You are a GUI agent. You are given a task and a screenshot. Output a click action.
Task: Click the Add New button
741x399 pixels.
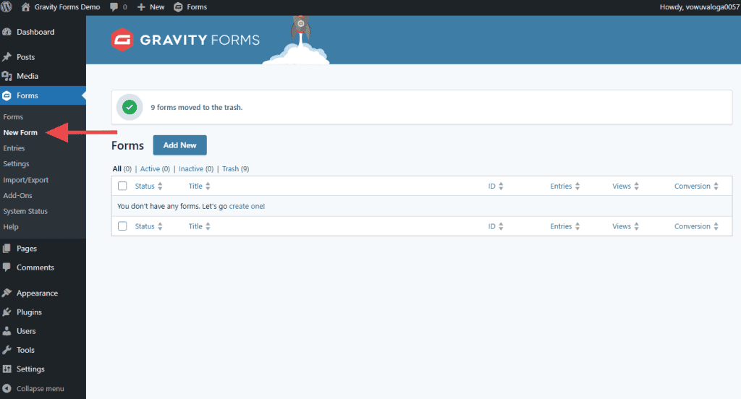coord(180,145)
